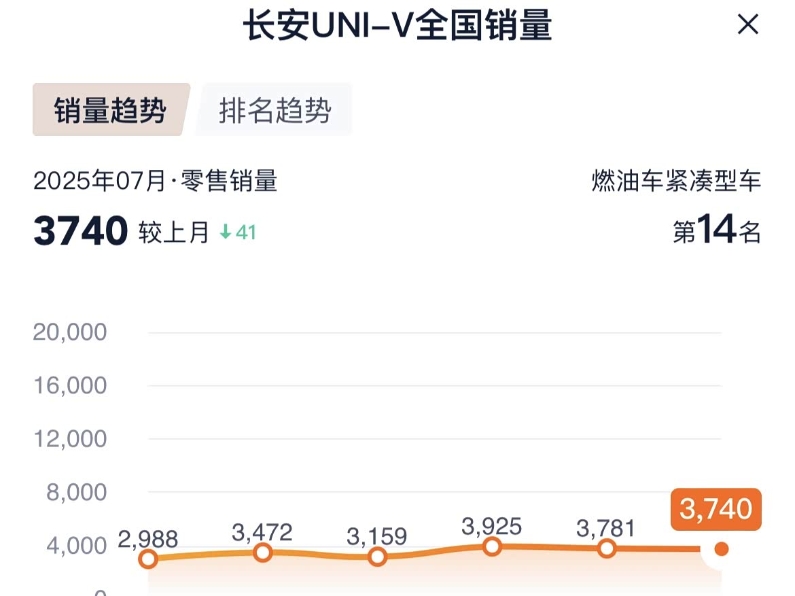Click the 第14名 ranking text
This screenshot has width=795, height=596.
point(716,231)
